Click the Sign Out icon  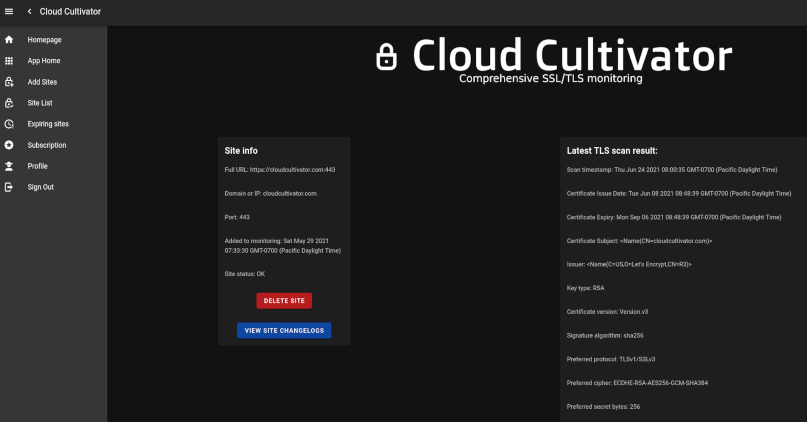coord(9,187)
